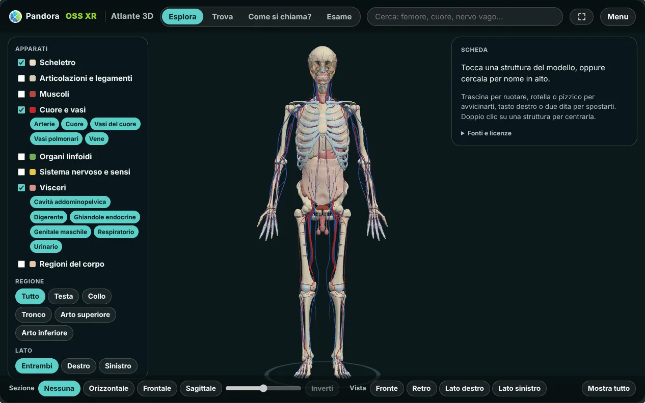
Task: Switch view to Lato sinistro
Action: pos(519,388)
